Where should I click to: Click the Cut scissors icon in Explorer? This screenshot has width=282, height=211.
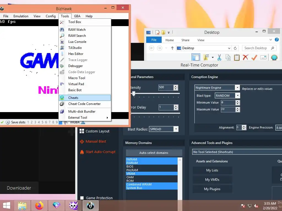219,57
